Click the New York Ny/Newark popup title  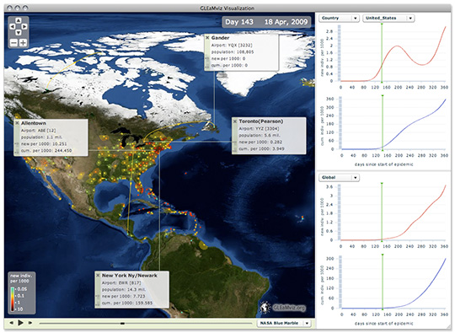(x=130, y=275)
